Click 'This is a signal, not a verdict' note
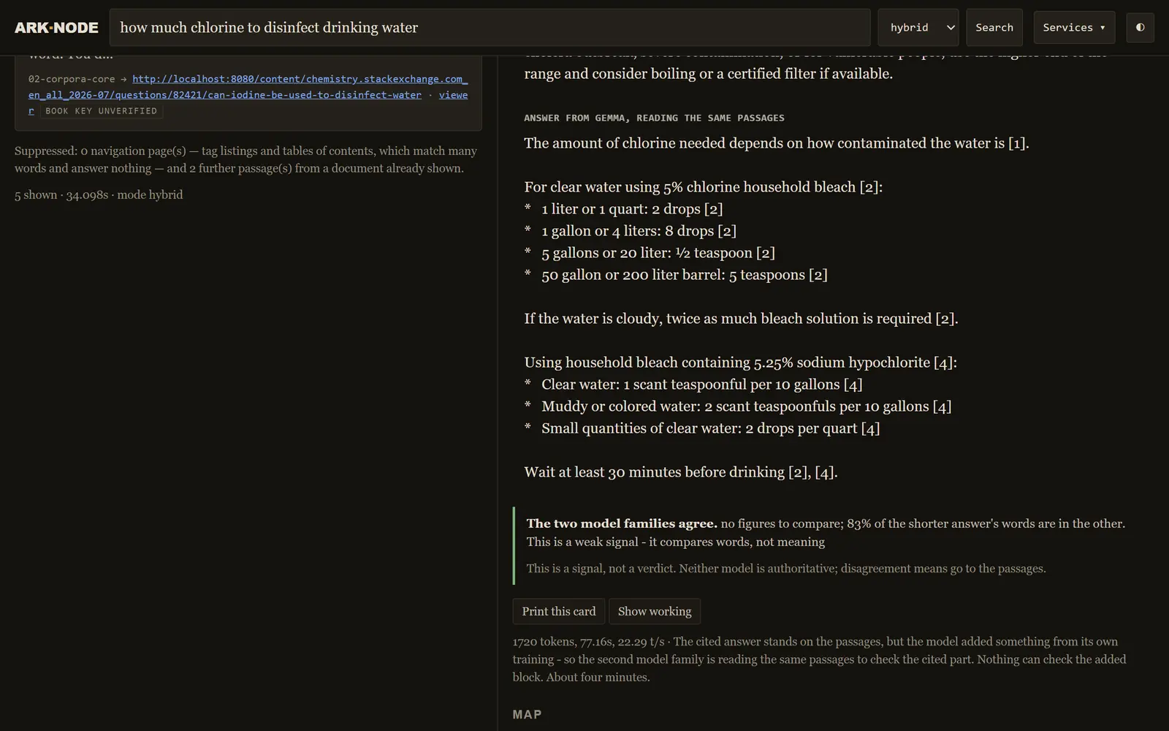The width and height of the screenshot is (1169, 731). coord(786,569)
